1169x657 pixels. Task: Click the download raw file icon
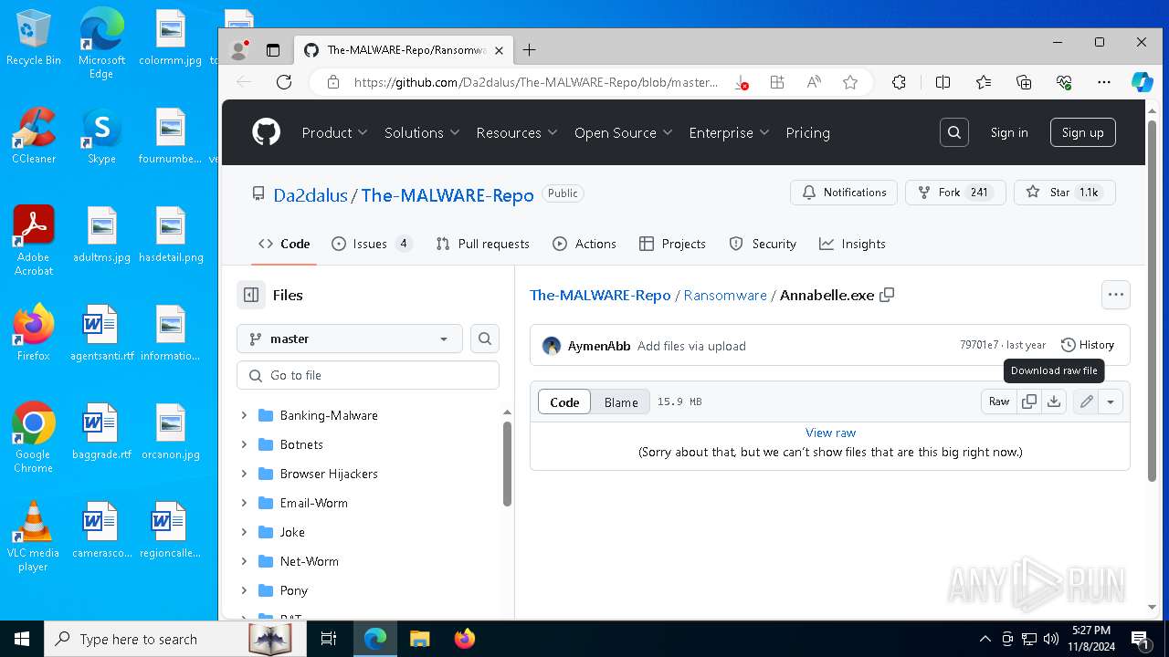click(1054, 401)
